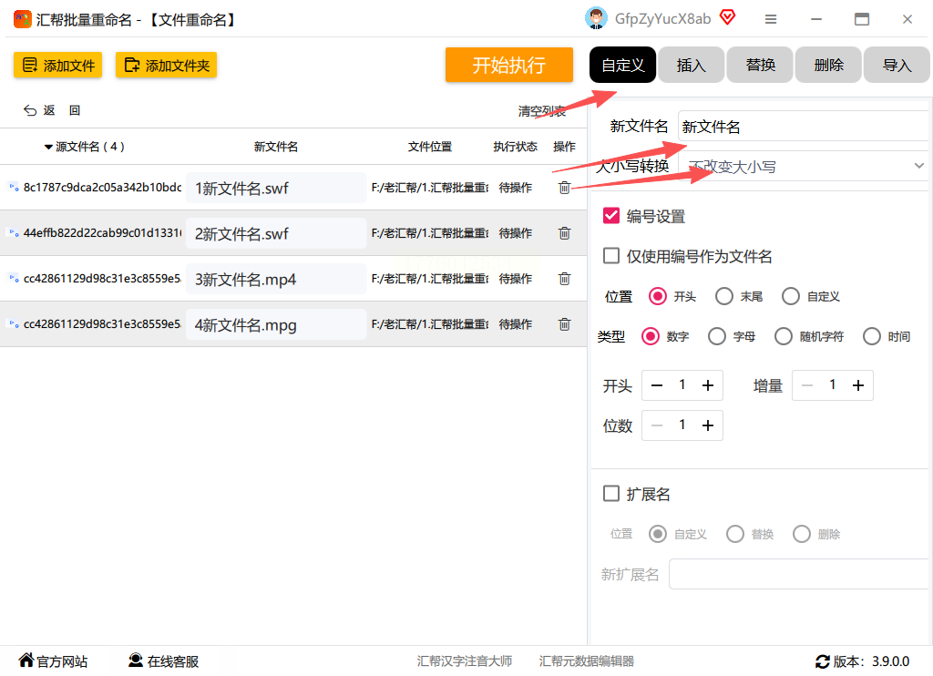Open the user avatar GfpZyYucX8ab profile
The height and width of the screenshot is (676, 933).
pyautogui.click(x=596, y=18)
